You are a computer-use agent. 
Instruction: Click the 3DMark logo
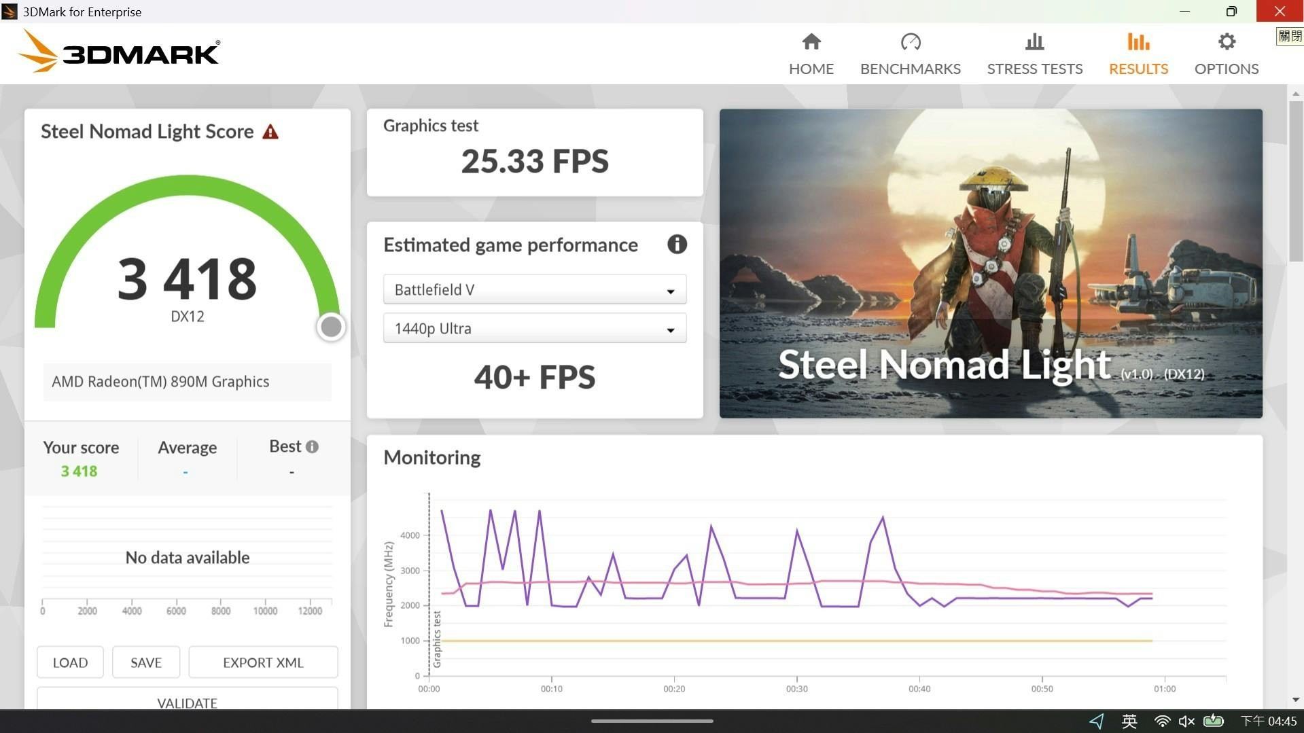point(120,51)
